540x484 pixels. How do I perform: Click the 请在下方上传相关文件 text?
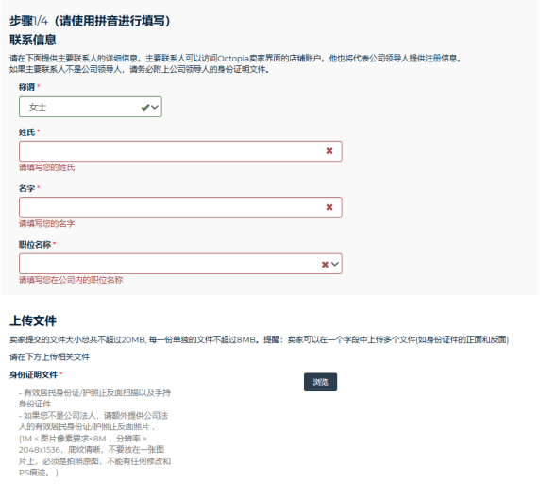click(x=50, y=356)
